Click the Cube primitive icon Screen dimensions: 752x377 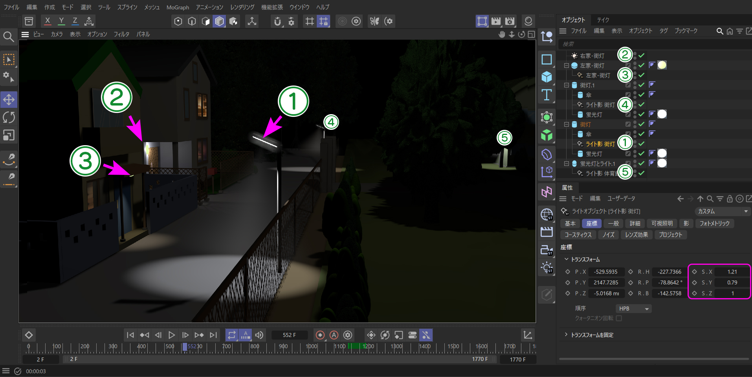[547, 77]
